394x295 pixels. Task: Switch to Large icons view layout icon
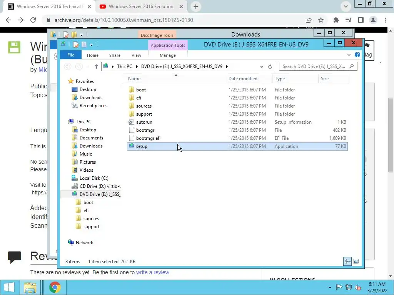pyautogui.click(x=356, y=261)
